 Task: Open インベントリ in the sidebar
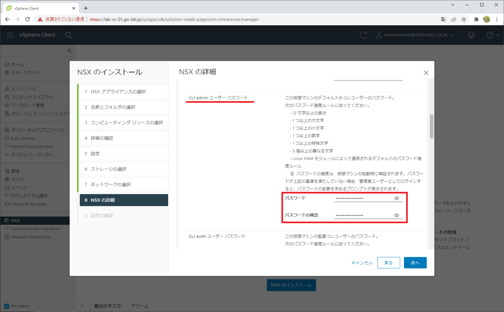(x=20, y=89)
